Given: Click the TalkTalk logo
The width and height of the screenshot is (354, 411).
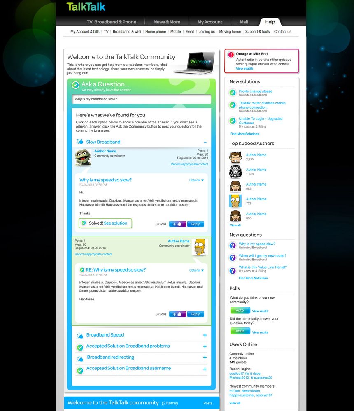Looking at the screenshot, I should tap(86, 7).
